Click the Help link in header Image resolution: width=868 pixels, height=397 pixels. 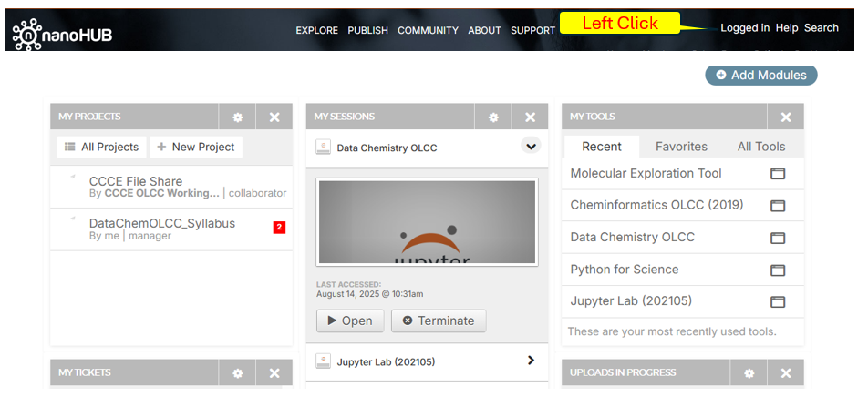click(x=787, y=27)
